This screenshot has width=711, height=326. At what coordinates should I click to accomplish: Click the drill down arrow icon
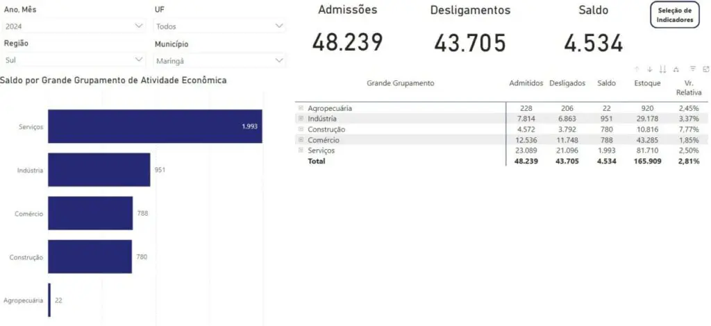click(x=649, y=69)
